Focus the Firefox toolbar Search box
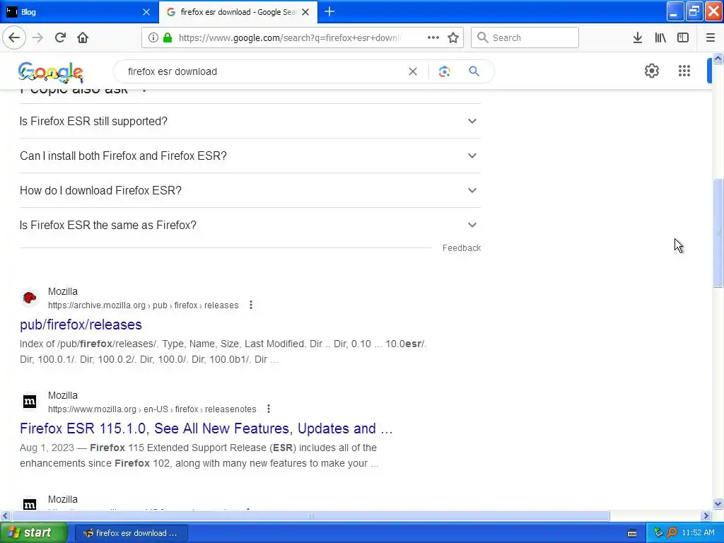The width and height of the screenshot is (724, 543). click(x=525, y=37)
